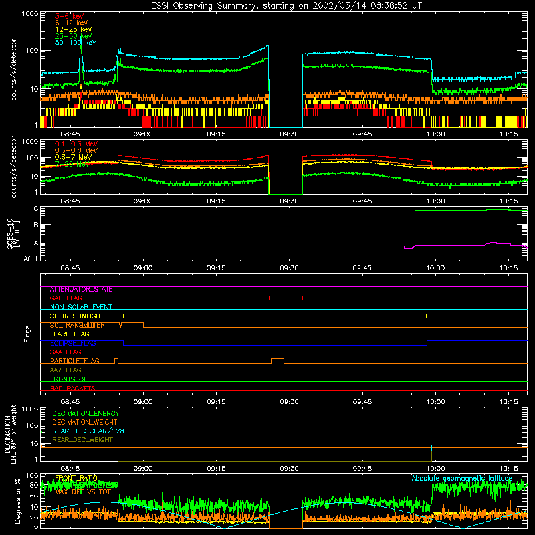Click the 'A0.1' level label on GOES axis
The width and height of the screenshot is (535, 535).
click(x=31, y=259)
